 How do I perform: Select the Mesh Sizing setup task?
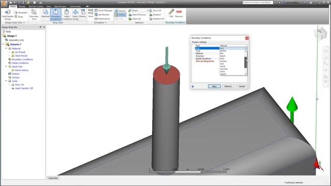[76, 14]
